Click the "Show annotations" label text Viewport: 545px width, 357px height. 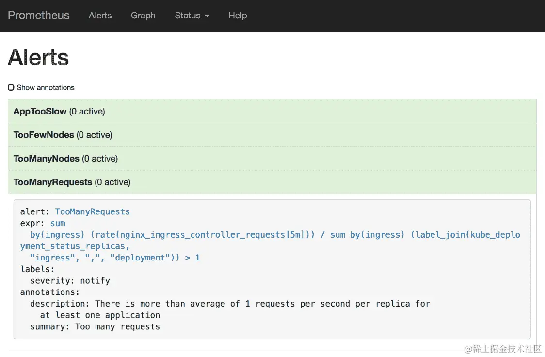pyautogui.click(x=46, y=88)
